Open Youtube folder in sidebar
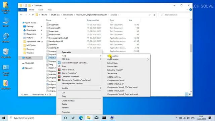This screenshot has height=121, width=215. 30,53
